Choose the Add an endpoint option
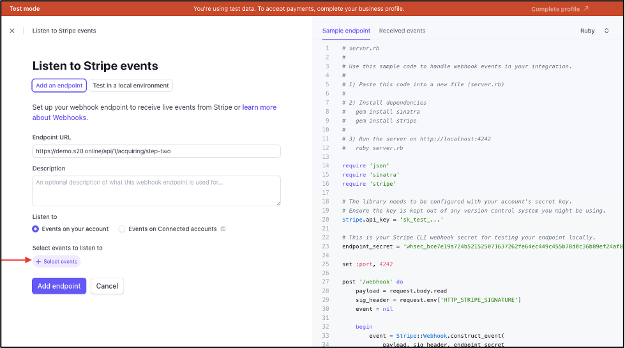Image resolution: width=625 pixels, height=348 pixels. (59, 86)
